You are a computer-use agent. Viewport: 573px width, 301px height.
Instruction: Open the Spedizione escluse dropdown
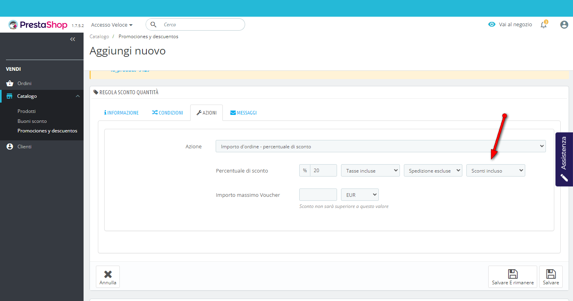(433, 171)
